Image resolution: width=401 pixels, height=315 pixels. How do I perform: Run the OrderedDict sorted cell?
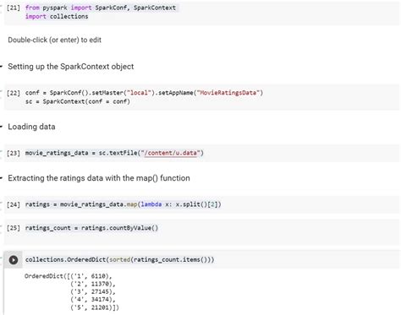(14, 259)
